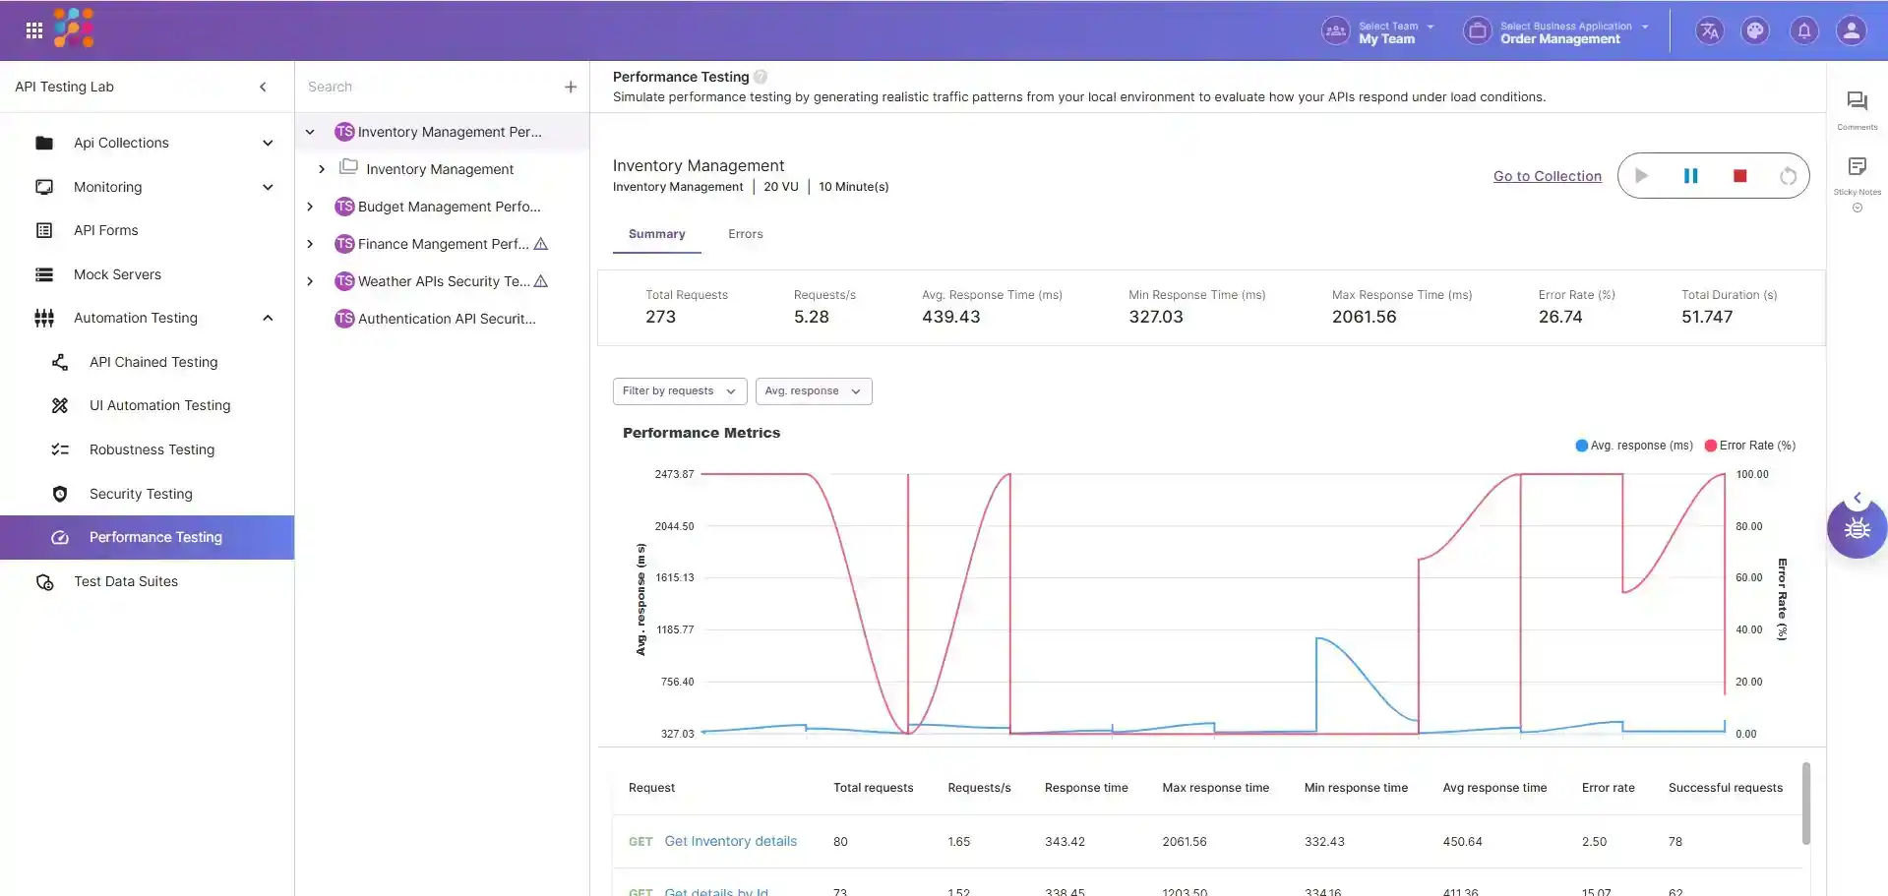The height and width of the screenshot is (896, 1888).
Task: Toggle Avg. response legend series
Action: pos(1634,446)
